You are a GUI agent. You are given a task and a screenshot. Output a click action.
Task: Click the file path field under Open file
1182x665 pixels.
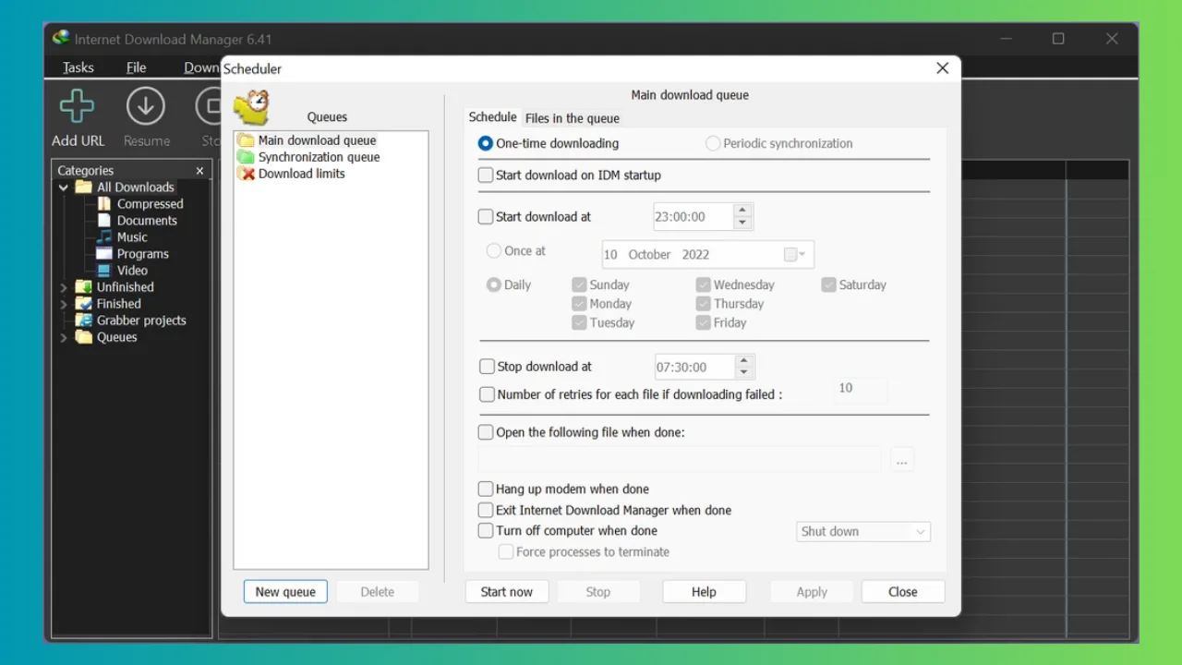tap(680, 460)
